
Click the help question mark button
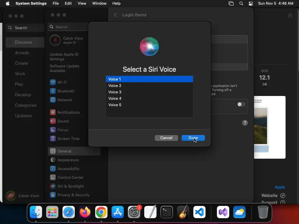click(x=245, y=123)
